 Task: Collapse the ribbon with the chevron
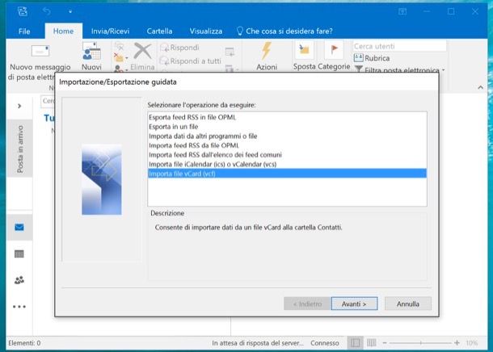pyautogui.click(x=480, y=88)
